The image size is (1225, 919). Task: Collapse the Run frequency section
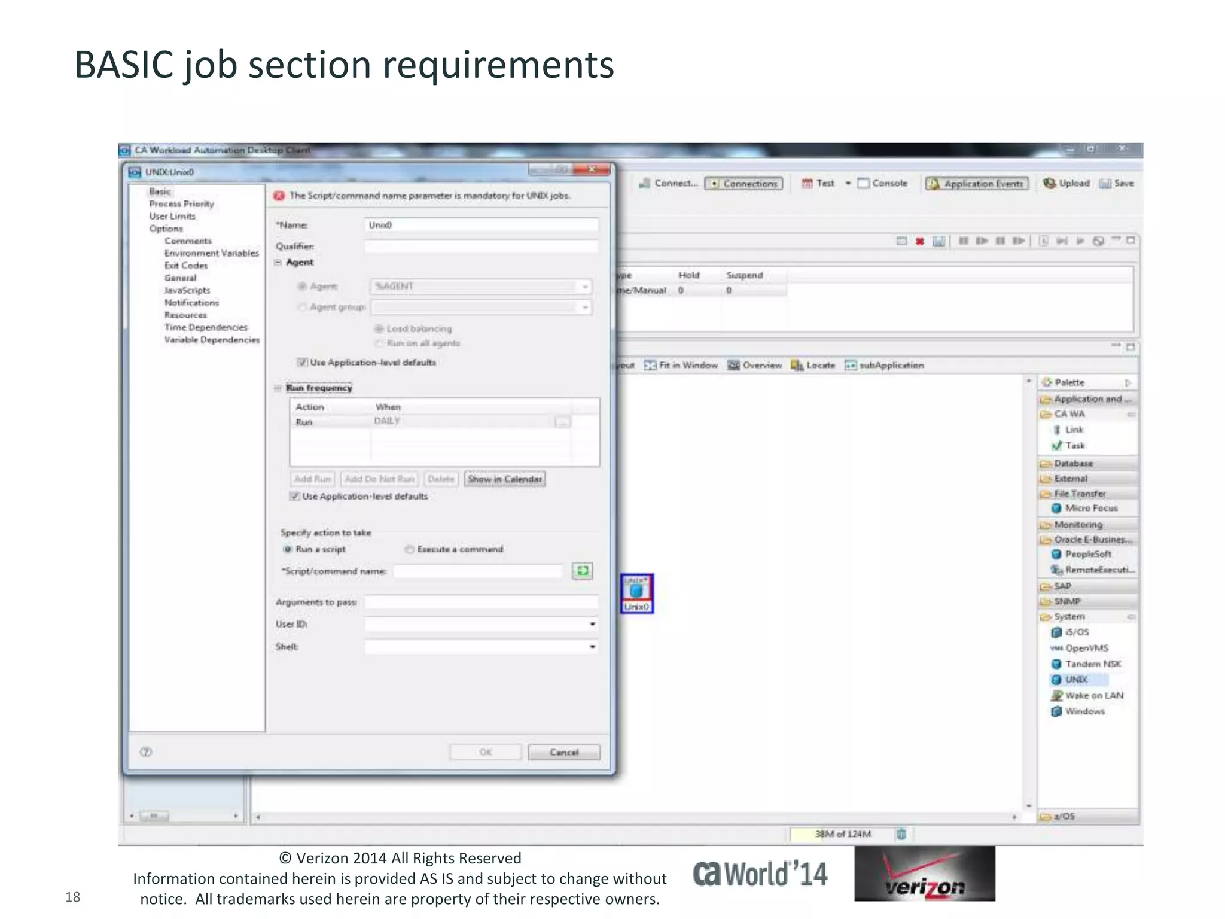coord(278,388)
